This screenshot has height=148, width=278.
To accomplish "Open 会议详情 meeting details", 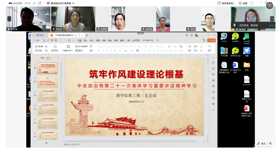I will click(x=16, y=3).
